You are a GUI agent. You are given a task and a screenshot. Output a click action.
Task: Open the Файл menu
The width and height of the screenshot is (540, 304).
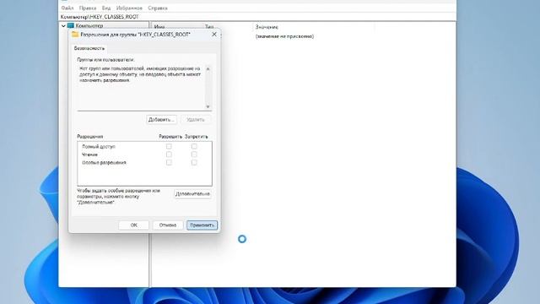pos(67,8)
